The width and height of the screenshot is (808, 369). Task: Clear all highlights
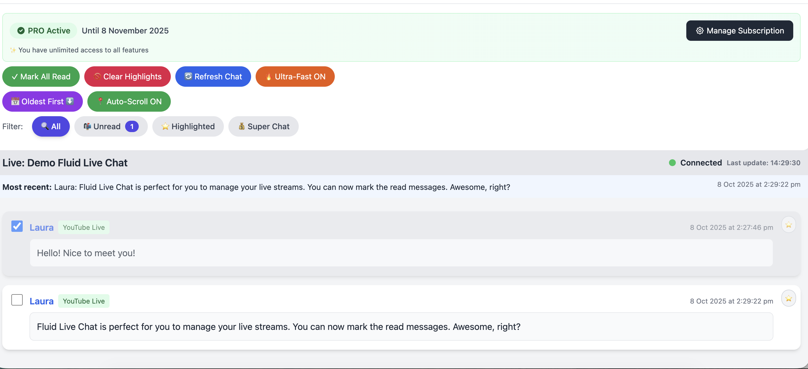127,77
